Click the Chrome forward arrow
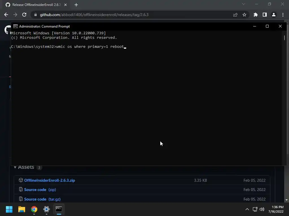The width and height of the screenshot is (289, 216). coord(15,15)
